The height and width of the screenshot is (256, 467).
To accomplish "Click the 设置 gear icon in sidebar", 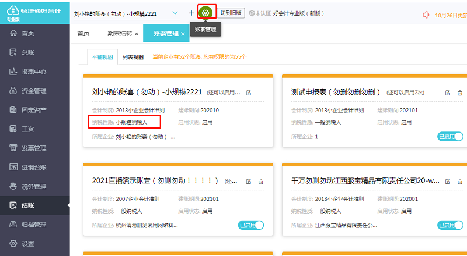I will [x=13, y=244].
